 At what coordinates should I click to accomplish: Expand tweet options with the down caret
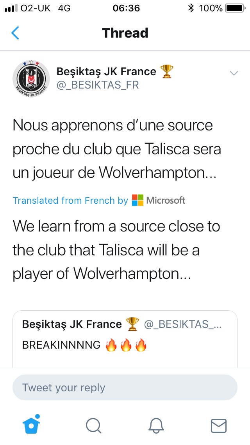click(234, 73)
